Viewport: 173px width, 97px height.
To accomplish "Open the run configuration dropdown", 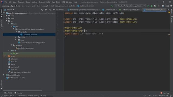I will click(130, 6).
